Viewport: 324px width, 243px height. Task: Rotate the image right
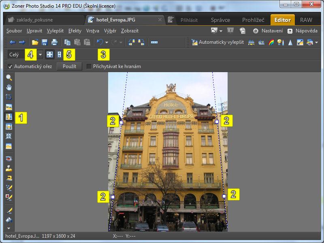pos(141,43)
